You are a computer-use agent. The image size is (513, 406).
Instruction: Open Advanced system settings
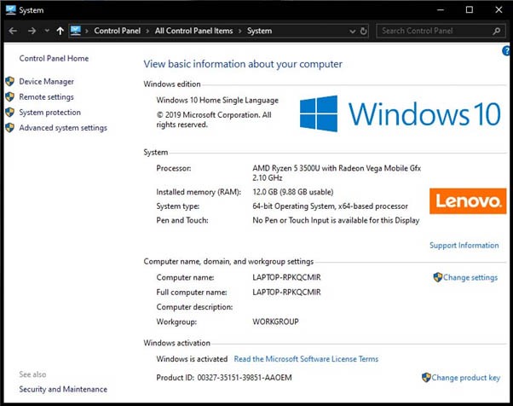63,128
